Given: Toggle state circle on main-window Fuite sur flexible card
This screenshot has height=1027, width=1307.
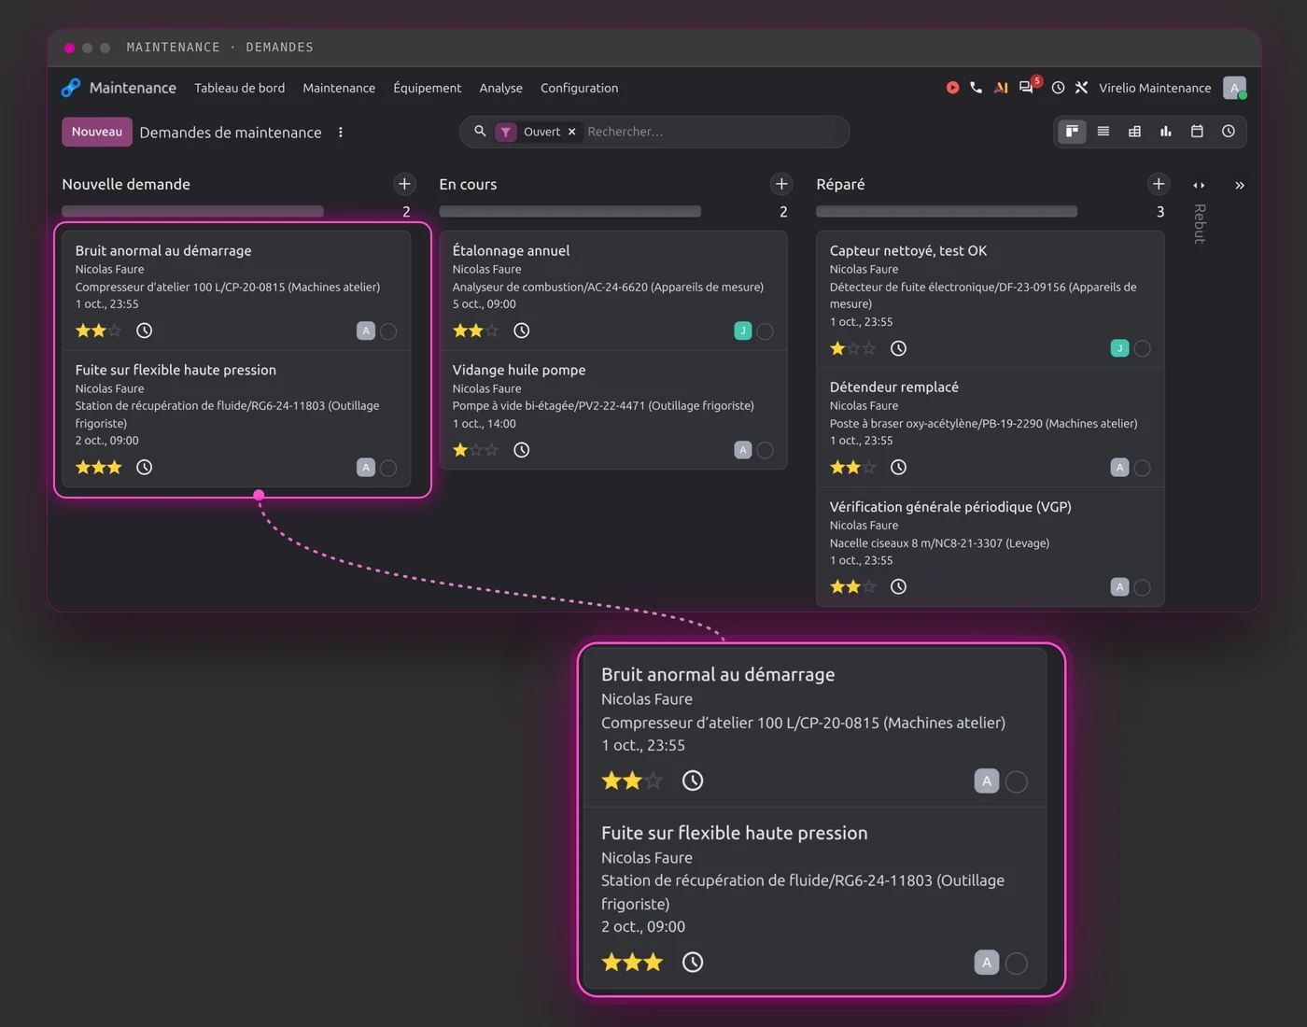Looking at the screenshot, I should coord(388,468).
